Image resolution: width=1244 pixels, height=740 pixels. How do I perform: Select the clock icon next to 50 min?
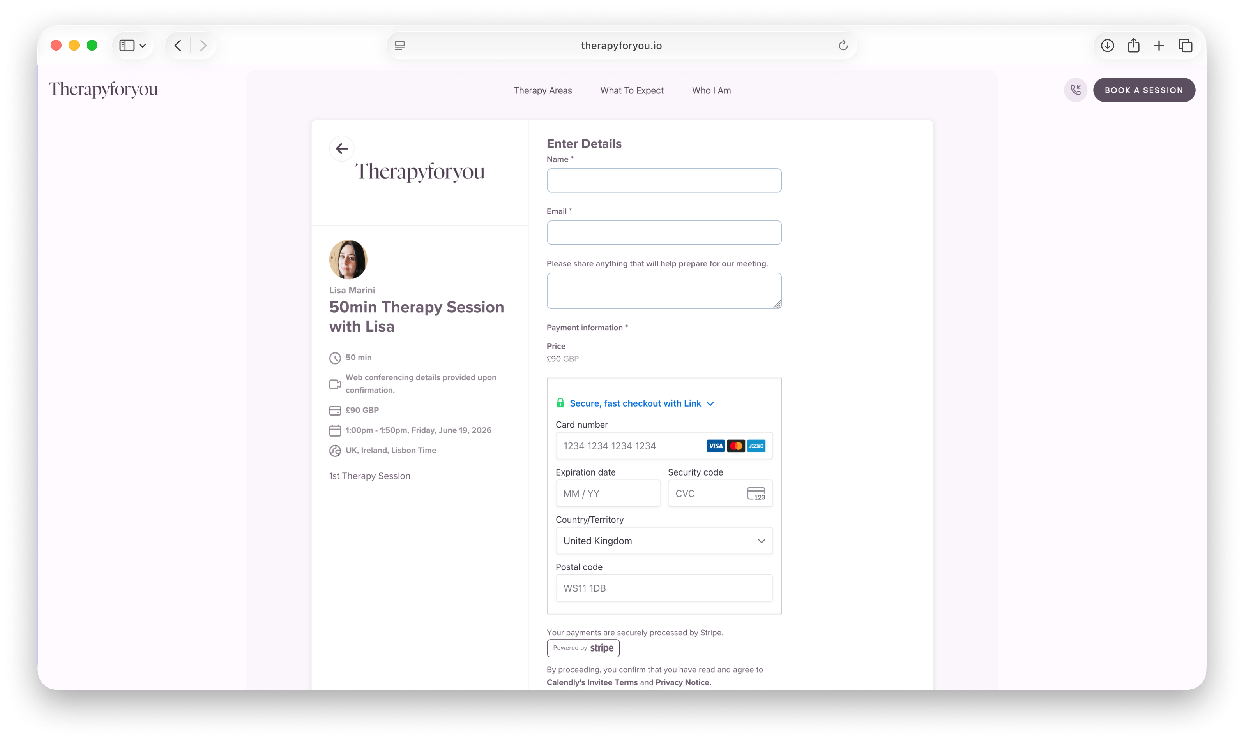click(335, 357)
